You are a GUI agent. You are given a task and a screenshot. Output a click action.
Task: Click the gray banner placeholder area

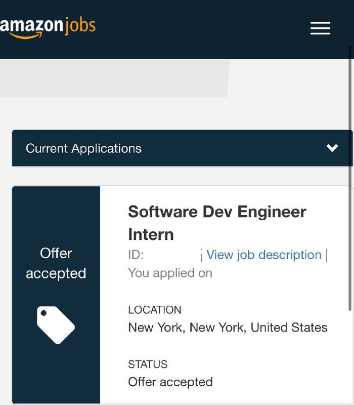pos(113,78)
